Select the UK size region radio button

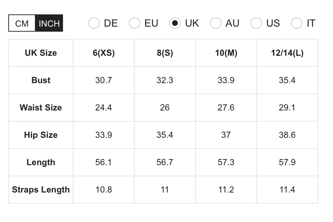[x=175, y=23]
